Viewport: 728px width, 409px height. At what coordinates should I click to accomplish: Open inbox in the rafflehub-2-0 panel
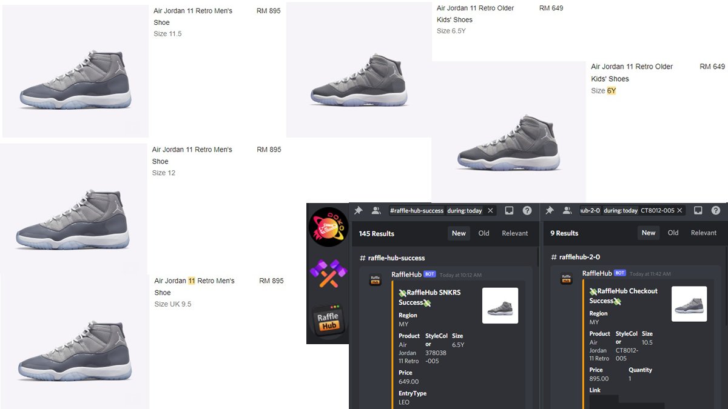[698, 210]
